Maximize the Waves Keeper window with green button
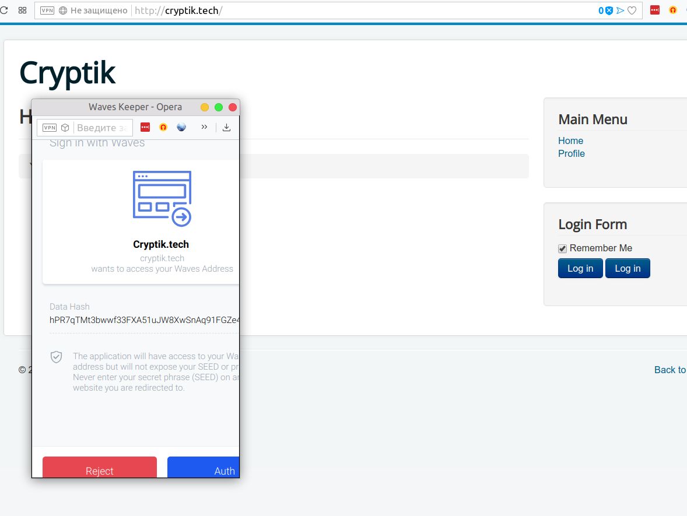 pyautogui.click(x=219, y=107)
